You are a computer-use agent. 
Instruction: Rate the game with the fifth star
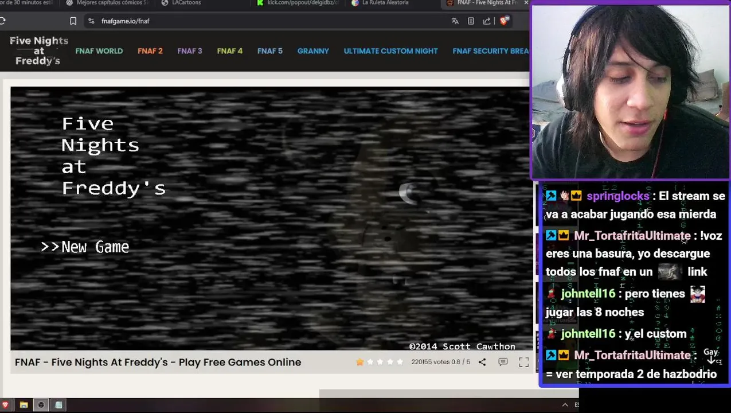(x=400, y=362)
